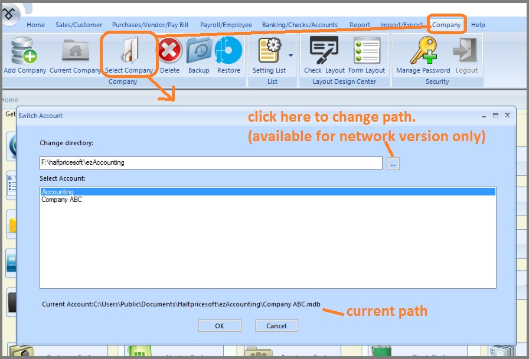Open the Sales/Customer menu tab
Image resolution: width=529 pixels, height=359 pixels.
pyautogui.click(x=79, y=25)
